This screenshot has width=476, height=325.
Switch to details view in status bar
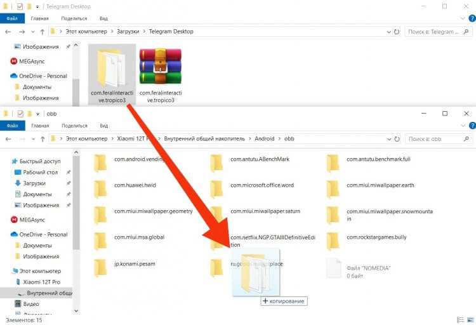pyautogui.click(x=461, y=320)
